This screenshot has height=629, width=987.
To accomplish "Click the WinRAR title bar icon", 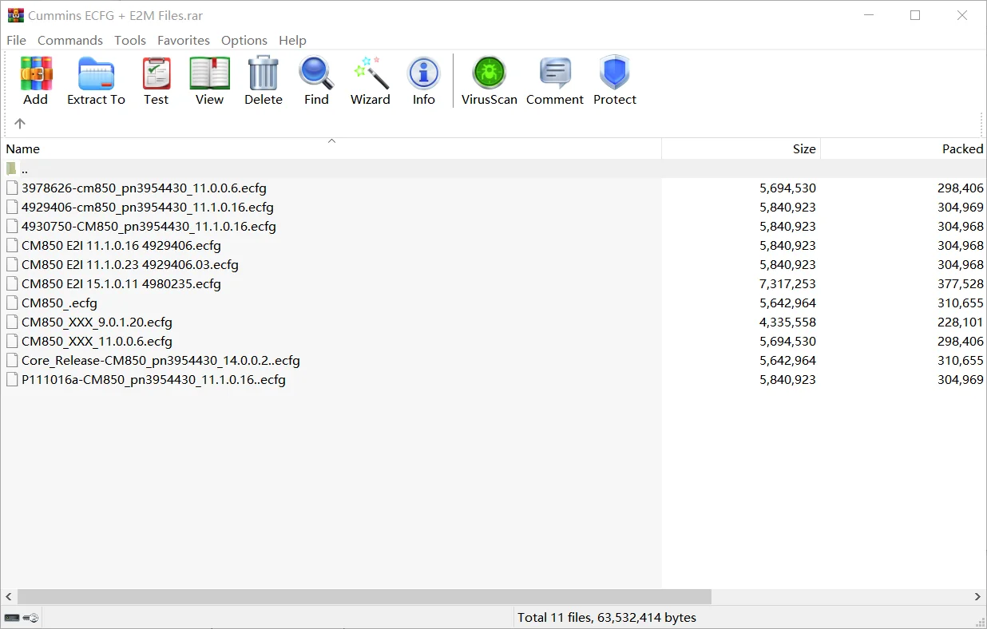I will [15, 15].
